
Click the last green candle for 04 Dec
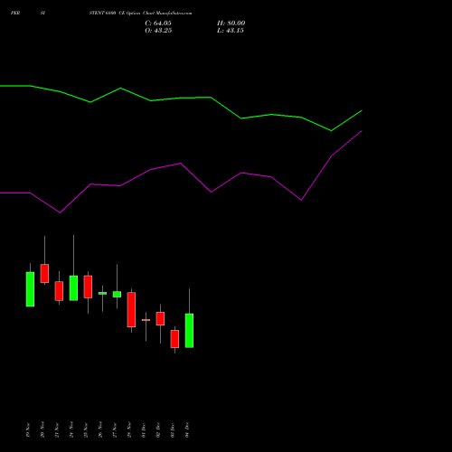coord(189,331)
